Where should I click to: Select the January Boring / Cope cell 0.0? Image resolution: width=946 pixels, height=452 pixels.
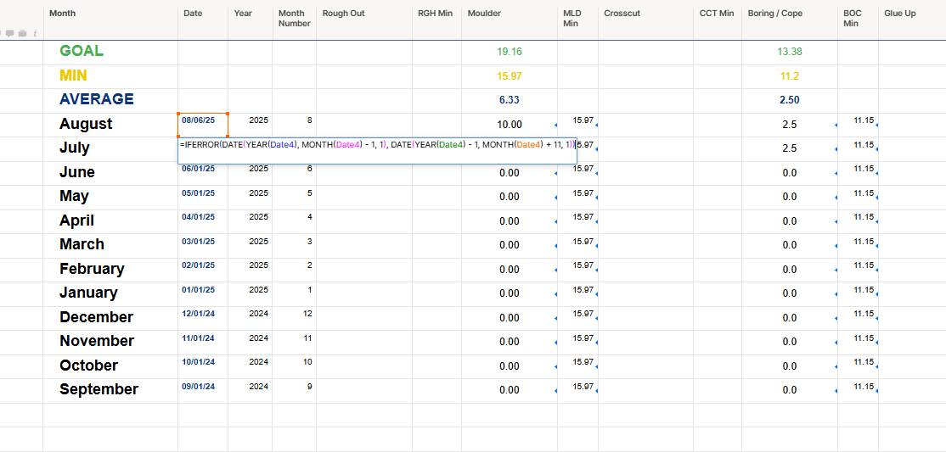790,293
